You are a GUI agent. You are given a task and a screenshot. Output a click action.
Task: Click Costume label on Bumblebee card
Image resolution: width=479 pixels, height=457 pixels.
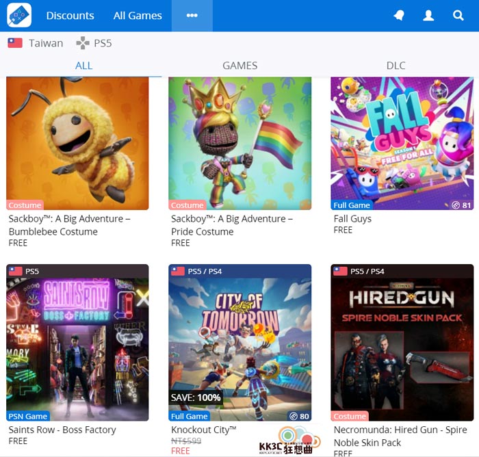click(25, 205)
